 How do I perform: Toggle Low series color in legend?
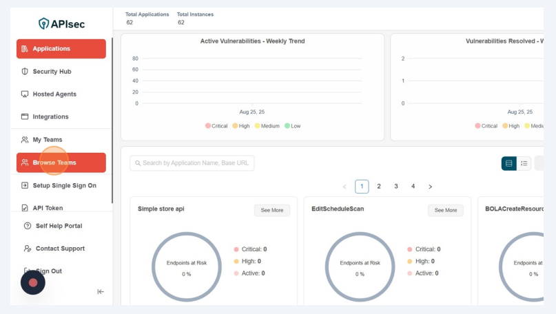click(287, 126)
